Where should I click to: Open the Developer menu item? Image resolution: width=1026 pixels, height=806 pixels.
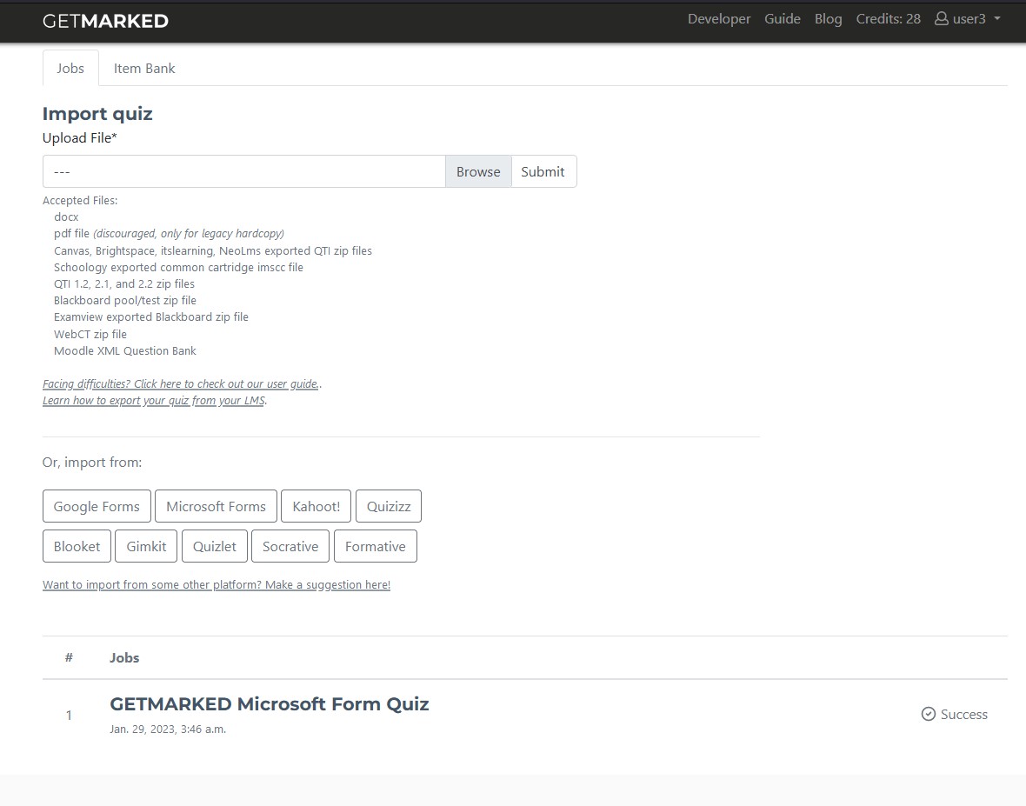(718, 19)
